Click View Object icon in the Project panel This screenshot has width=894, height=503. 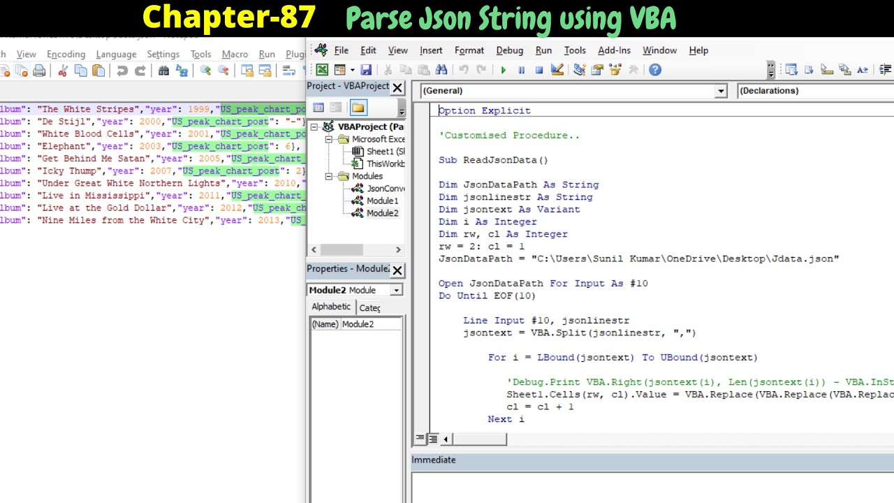336,108
